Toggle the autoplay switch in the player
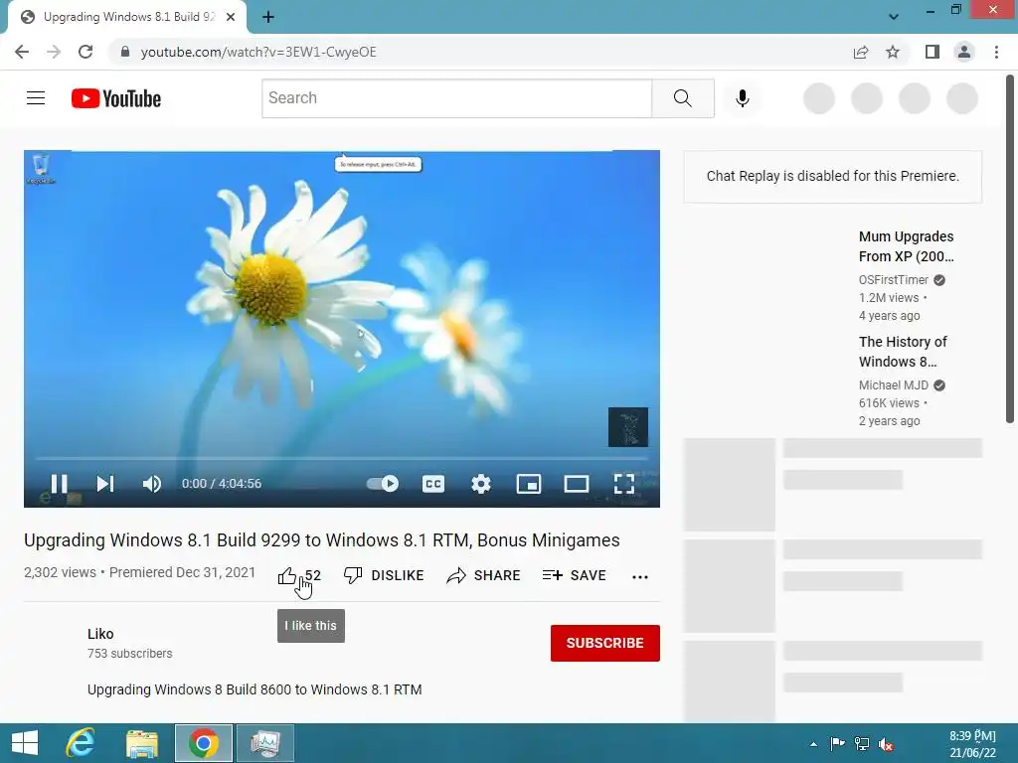1018x763 pixels. click(383, 484)
